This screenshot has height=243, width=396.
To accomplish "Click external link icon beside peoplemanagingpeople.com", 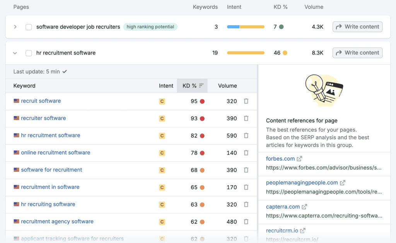I will click(343, 183).
